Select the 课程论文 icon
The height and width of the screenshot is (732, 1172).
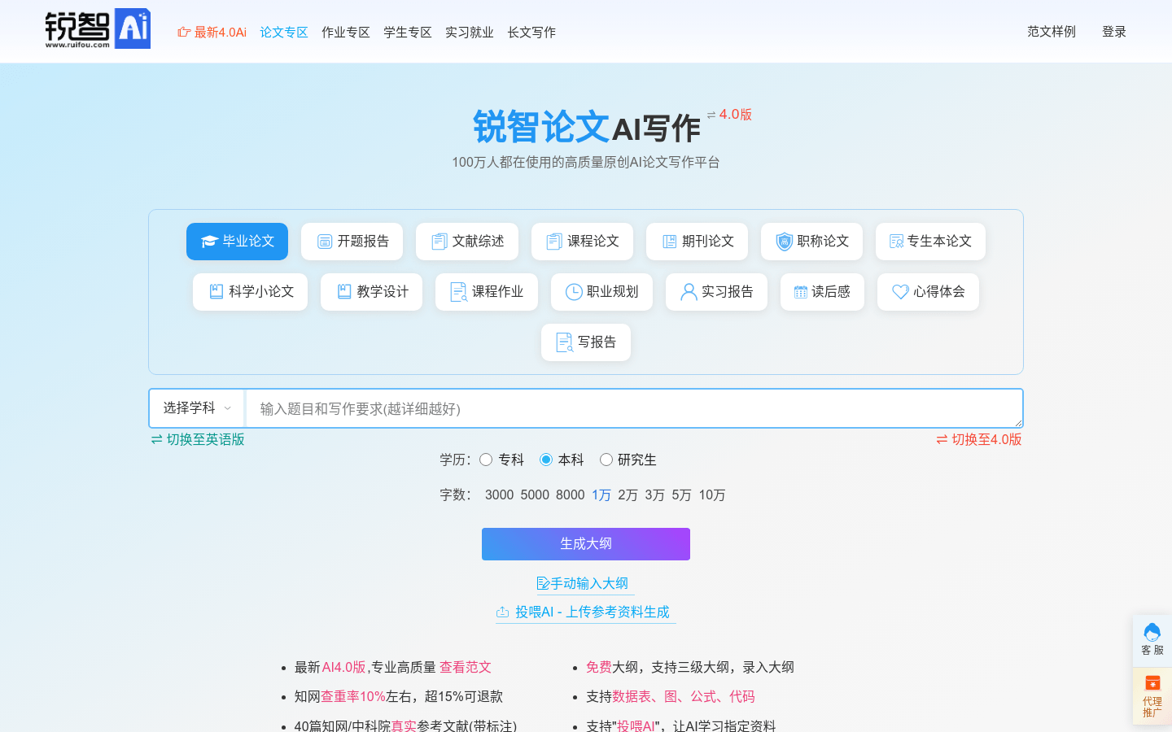[x=554, y=242]
